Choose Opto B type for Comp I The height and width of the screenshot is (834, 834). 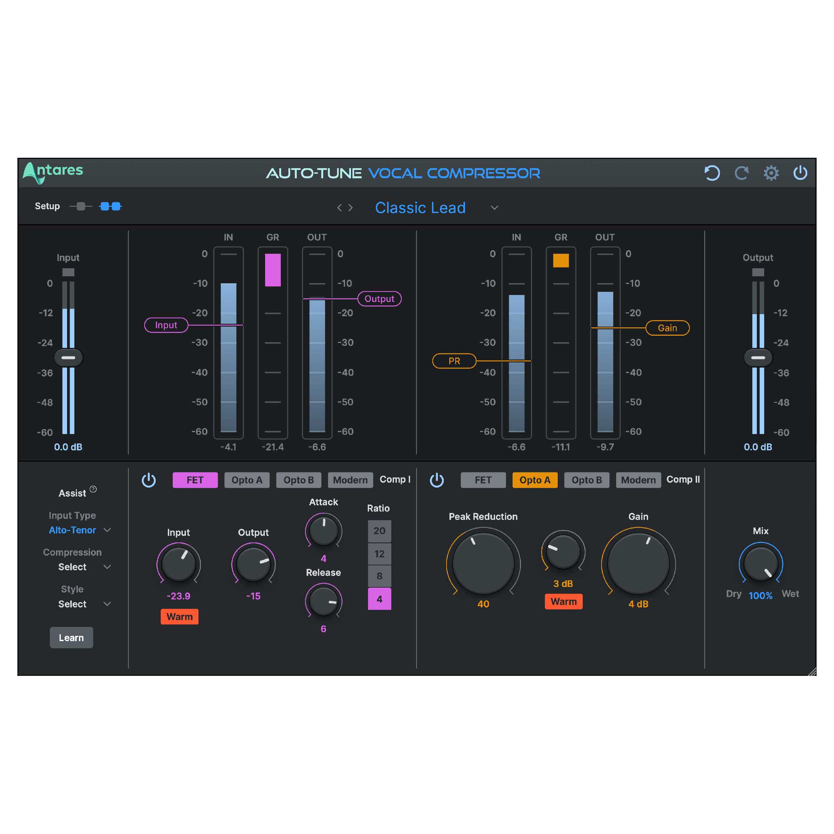click(x=299, y=480)
